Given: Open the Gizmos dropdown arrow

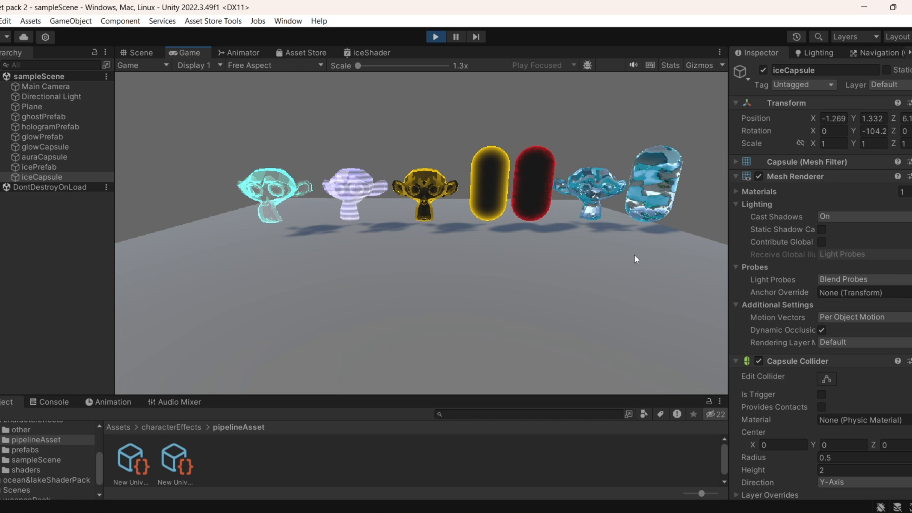Looking at the screenshot, I should (x=722, y=65).
